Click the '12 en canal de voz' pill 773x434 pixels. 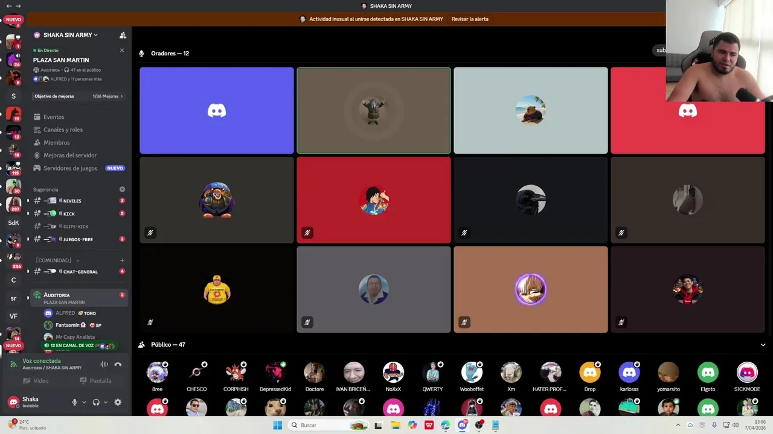pos(79,345)
